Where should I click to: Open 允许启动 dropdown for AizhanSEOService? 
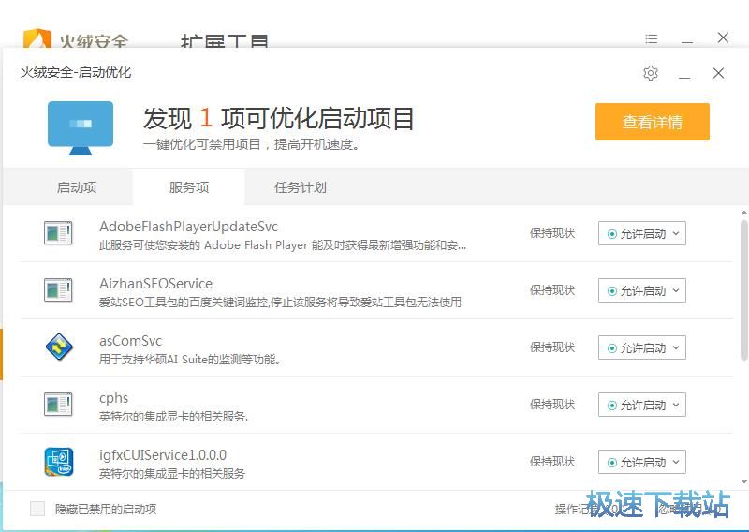tap(642, 290)
